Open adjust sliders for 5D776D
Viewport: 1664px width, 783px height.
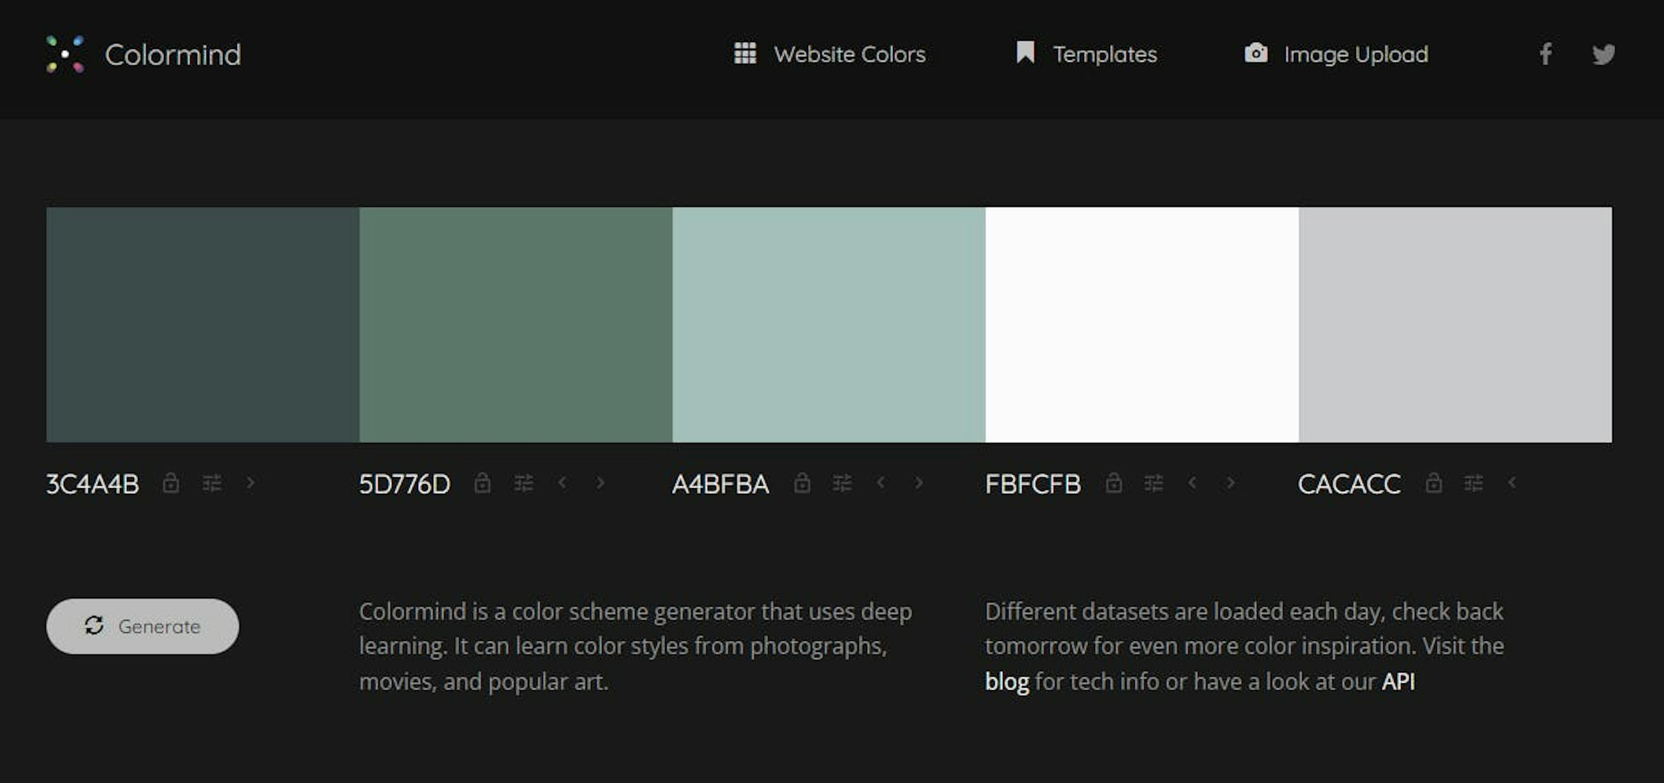(524, 483)
